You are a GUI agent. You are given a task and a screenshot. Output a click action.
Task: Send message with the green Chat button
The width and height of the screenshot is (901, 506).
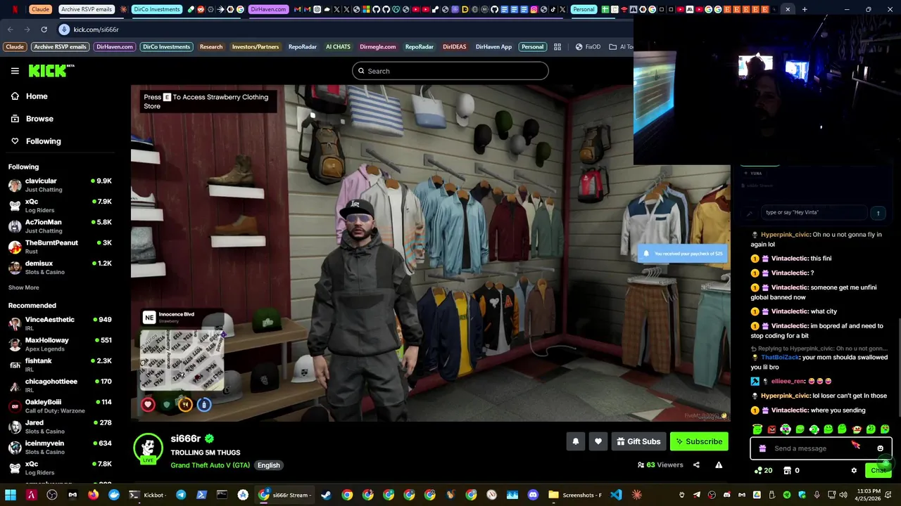click(878, 470)
